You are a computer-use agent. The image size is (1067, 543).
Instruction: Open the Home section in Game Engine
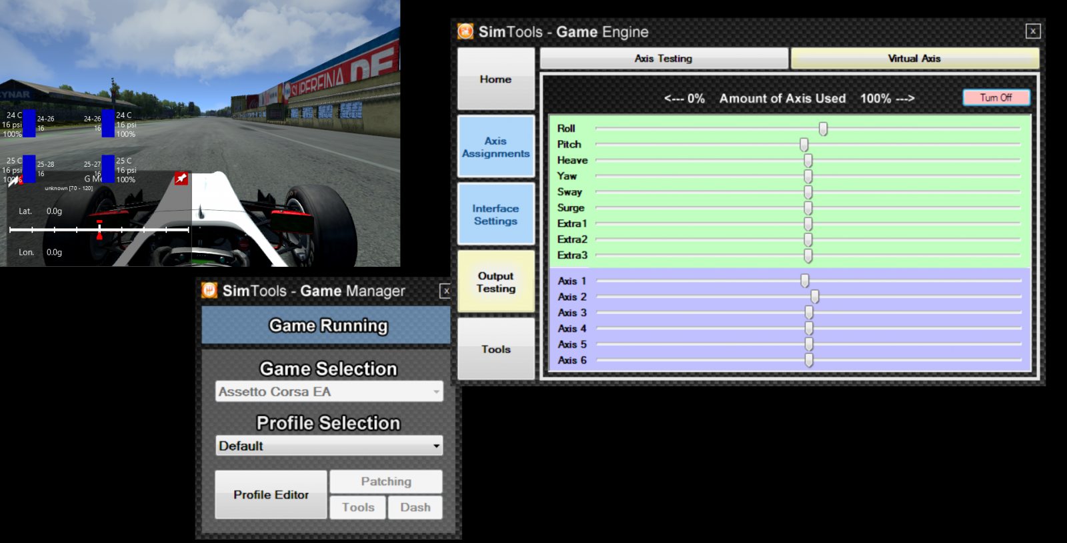pyautogui.click(x=495, y=79)
